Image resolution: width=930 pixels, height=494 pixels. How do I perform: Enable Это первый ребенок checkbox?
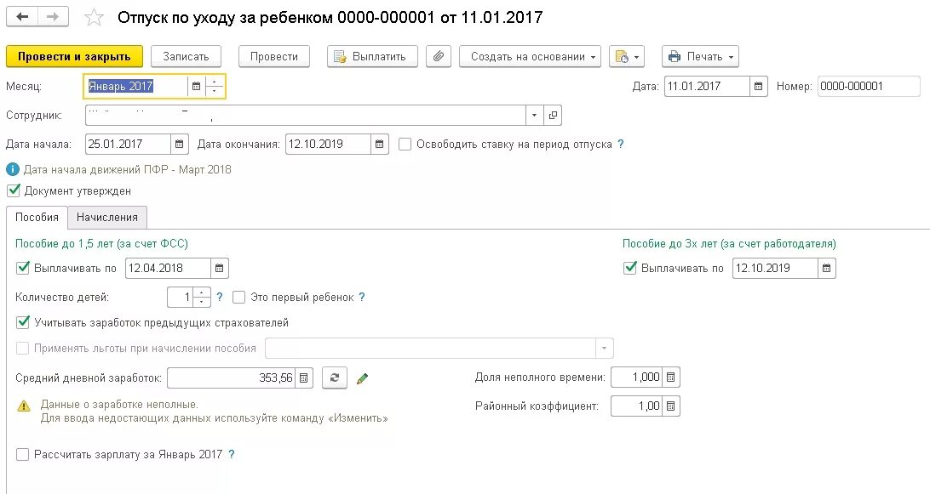coord(239,297)
